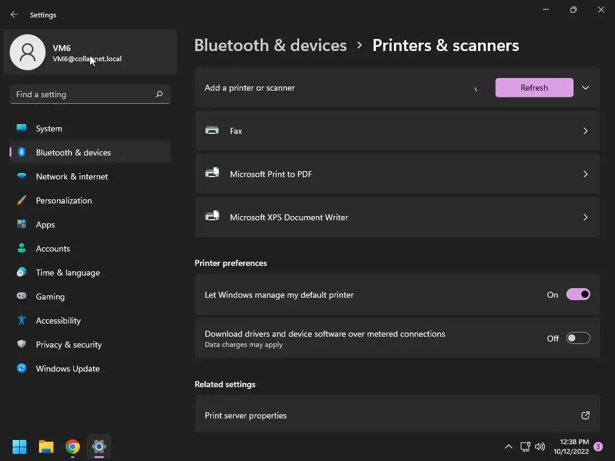Image resolution: width=615 pixels, height=461 pixels.
Task: Navigate to Bluetooth & devices breadcrumb
Action: pos(270,46)
